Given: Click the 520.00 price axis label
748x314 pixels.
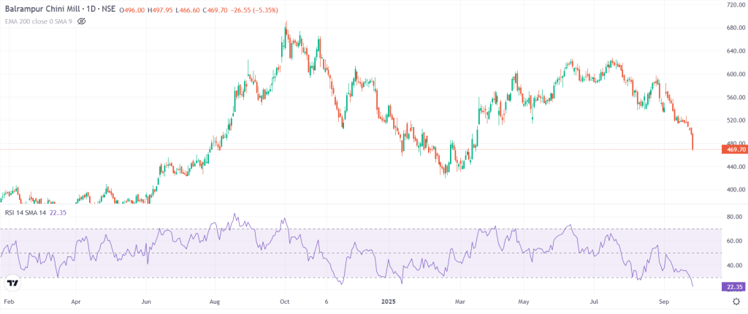Looking at the screenshot, I should click(735, 120).
